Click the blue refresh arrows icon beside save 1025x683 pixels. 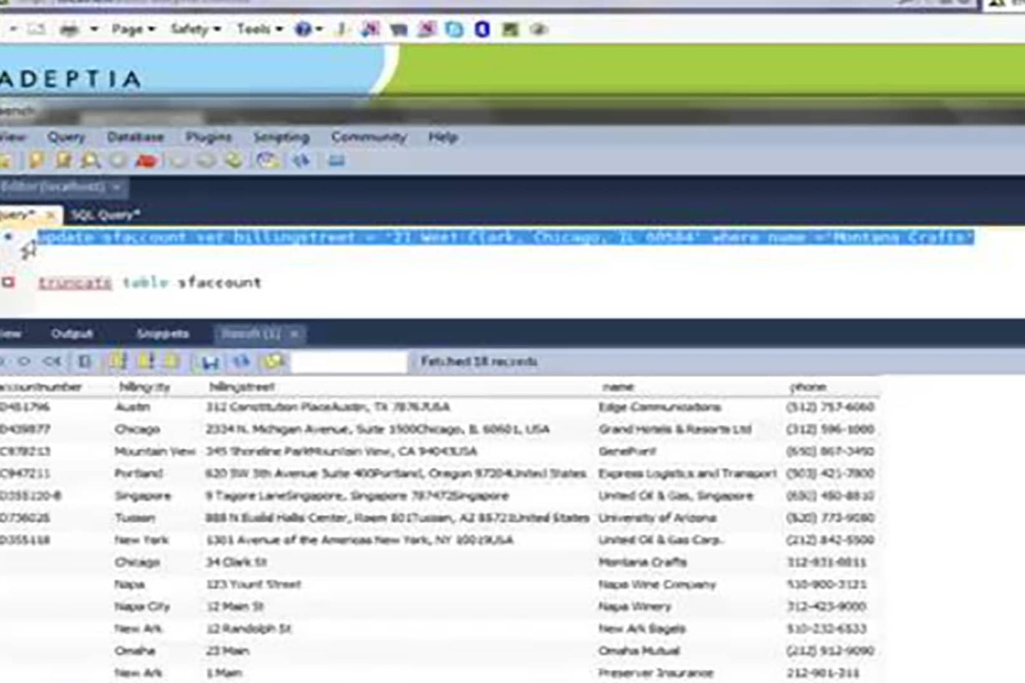click(x=242, y=362)
